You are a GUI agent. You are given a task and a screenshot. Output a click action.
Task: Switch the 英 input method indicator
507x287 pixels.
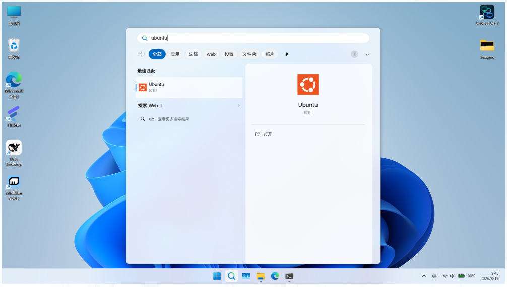[x=434, y=276]
